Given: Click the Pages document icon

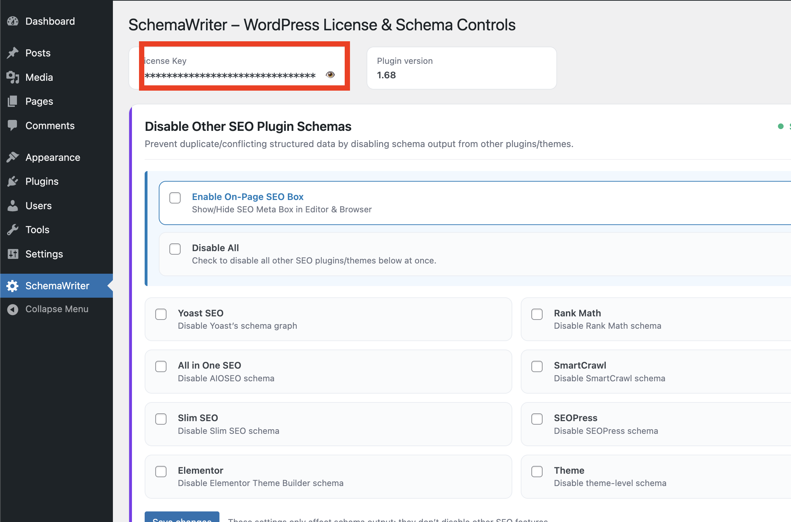Looking at the screenshot, I should (13, 101).
